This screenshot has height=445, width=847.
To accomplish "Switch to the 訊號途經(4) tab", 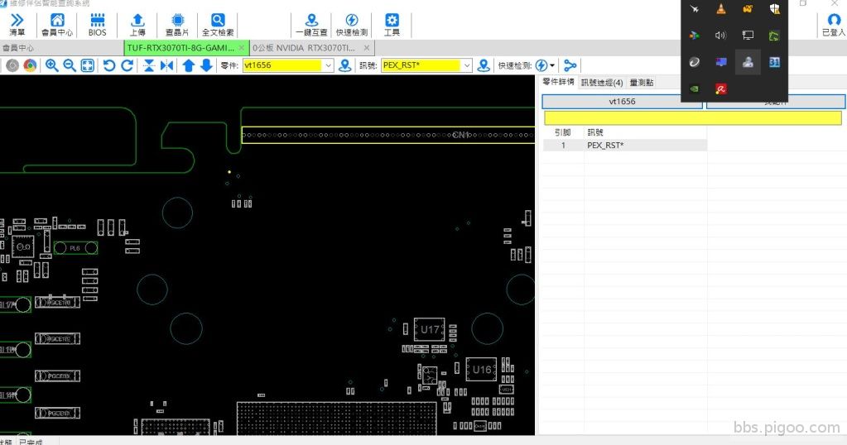I will [x=602, y=82].
